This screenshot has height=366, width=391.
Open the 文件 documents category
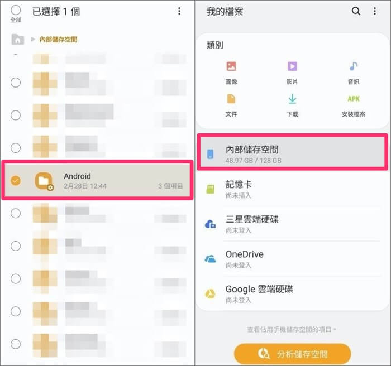coord(231,104)
